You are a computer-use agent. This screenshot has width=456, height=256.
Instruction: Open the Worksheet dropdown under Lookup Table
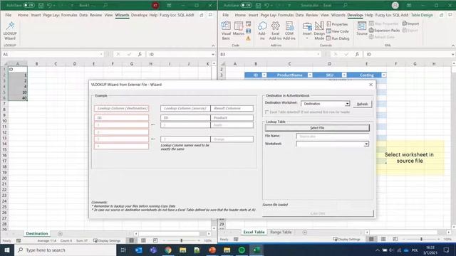366,144
